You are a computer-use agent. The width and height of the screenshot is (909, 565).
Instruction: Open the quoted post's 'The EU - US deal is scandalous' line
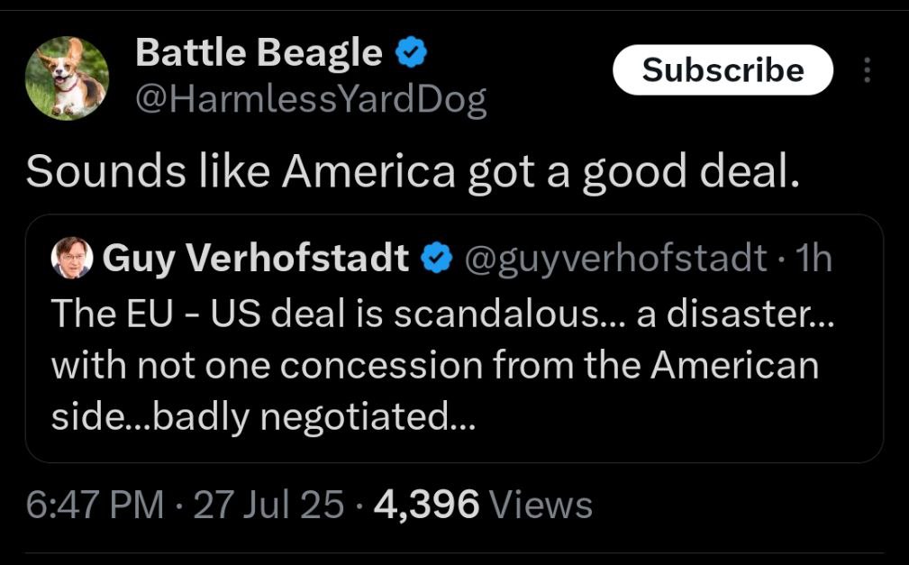[x=442, y=314]
